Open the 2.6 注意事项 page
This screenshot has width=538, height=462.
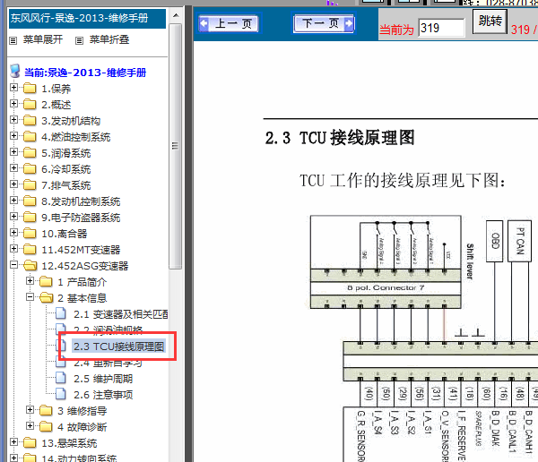(103, 395)
